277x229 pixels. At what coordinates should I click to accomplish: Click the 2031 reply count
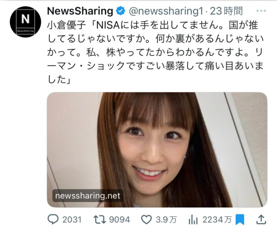click(x=72, y=220)
